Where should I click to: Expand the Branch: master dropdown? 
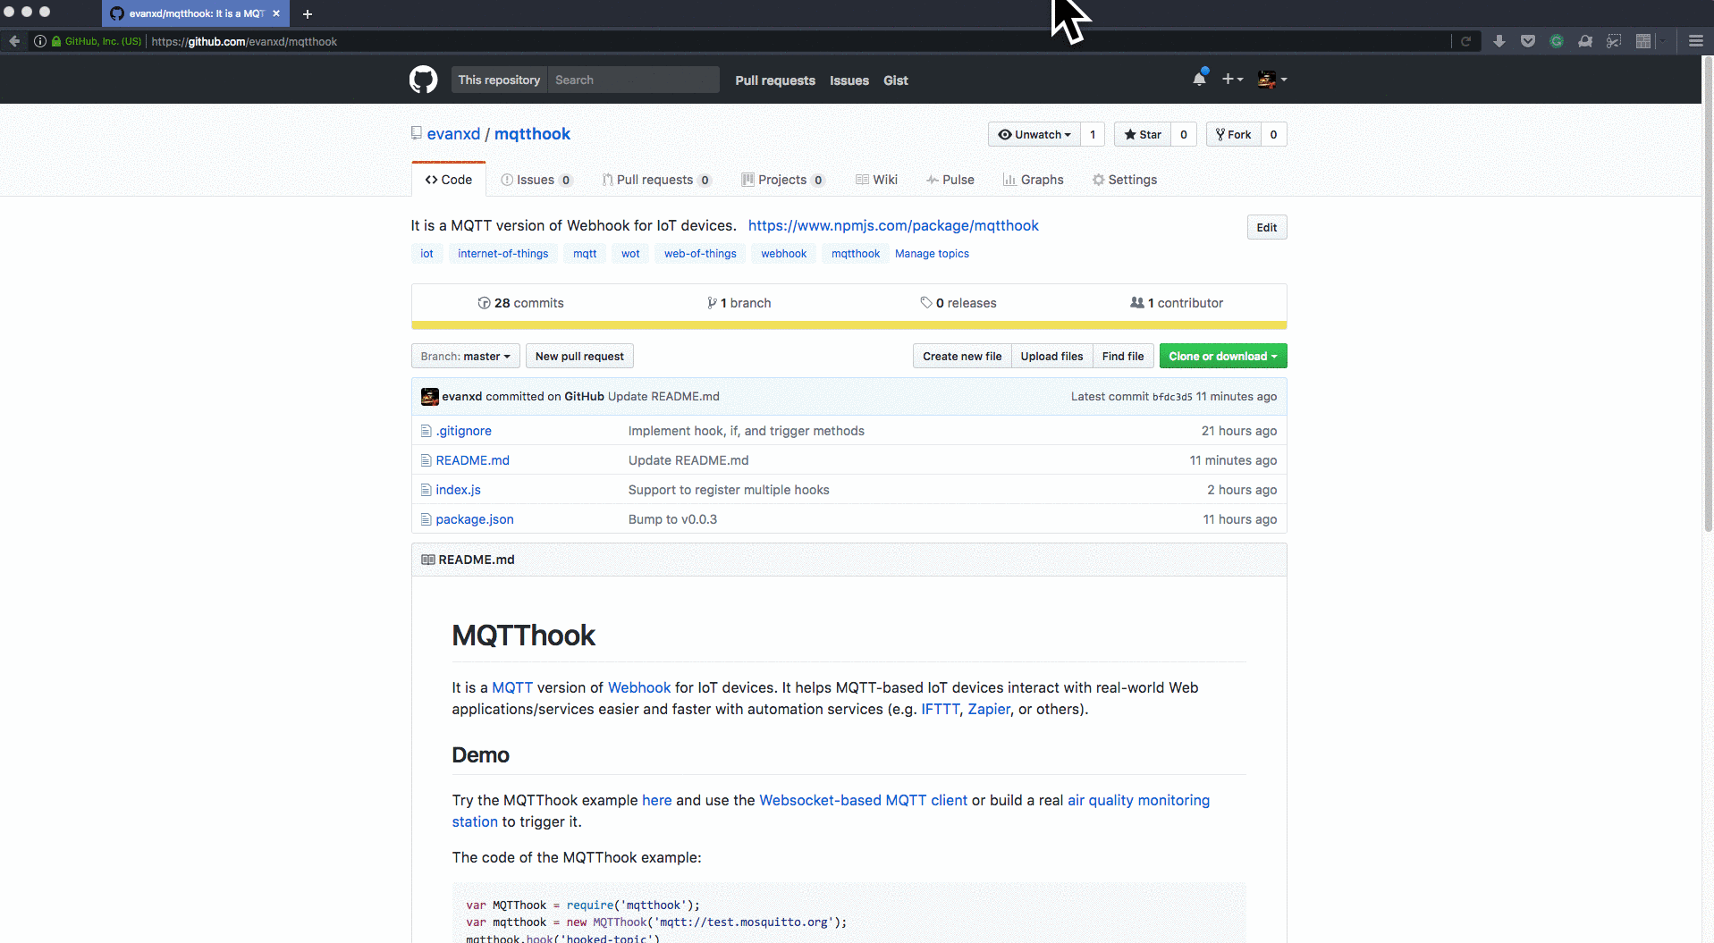[x=465, y=356]
